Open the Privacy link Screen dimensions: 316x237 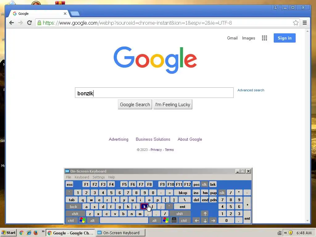[156, 150]
